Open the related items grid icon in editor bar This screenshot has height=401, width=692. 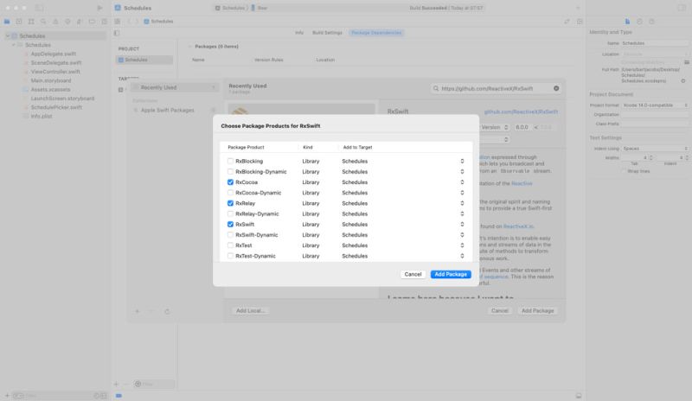click(118, 22)
